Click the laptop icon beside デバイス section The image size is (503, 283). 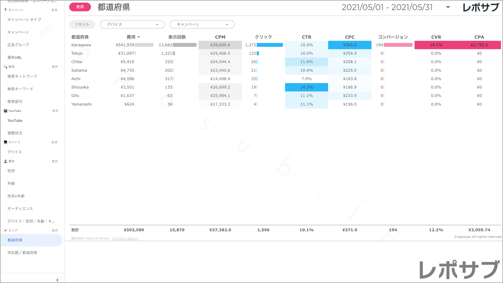[x=6, y=142]
